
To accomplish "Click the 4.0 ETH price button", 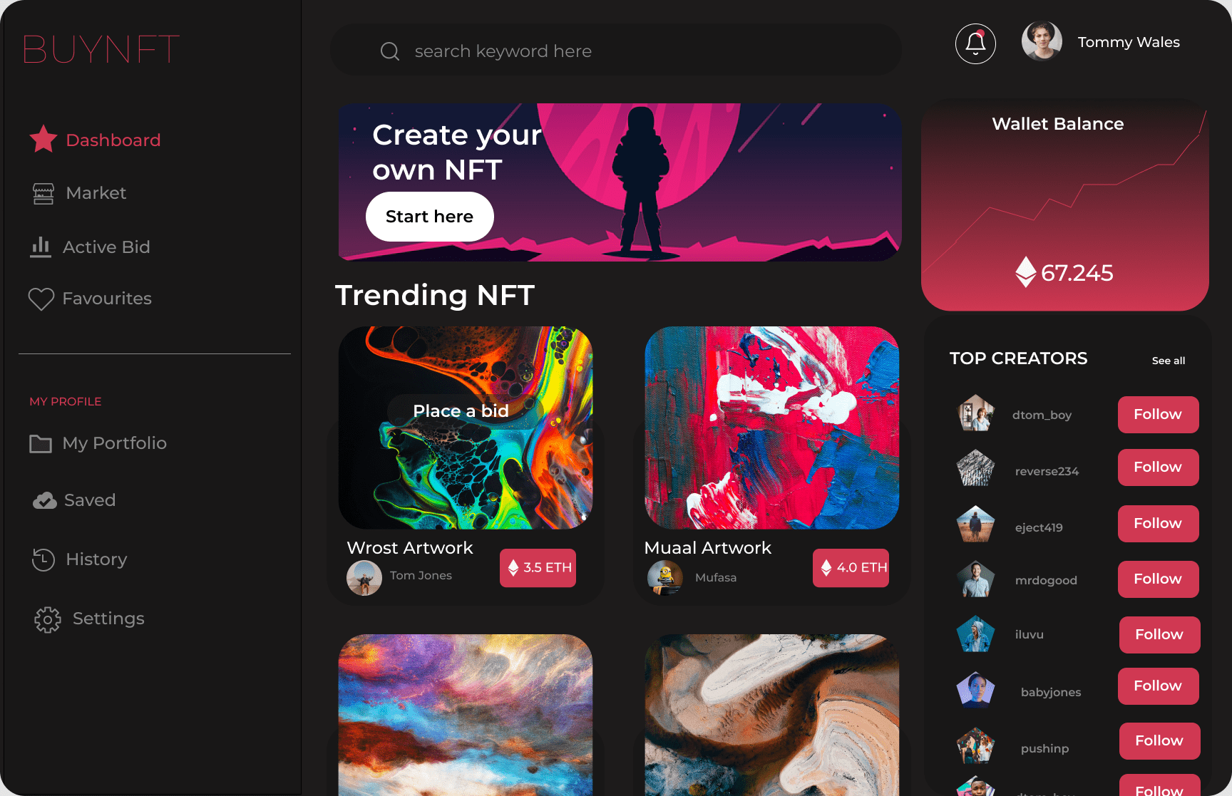I will [851, 568].
